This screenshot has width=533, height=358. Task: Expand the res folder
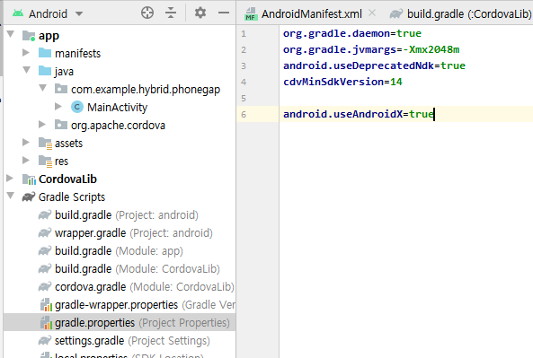[26, 160]
